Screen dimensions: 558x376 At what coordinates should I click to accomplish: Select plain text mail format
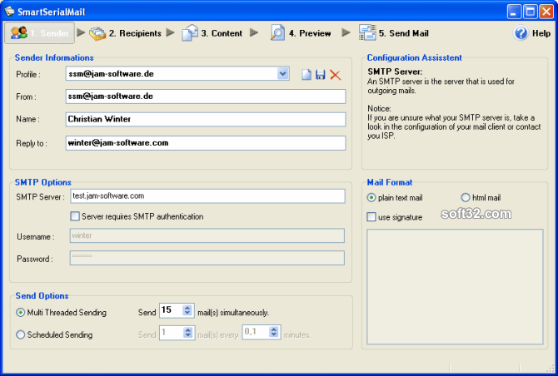[371, 198]
